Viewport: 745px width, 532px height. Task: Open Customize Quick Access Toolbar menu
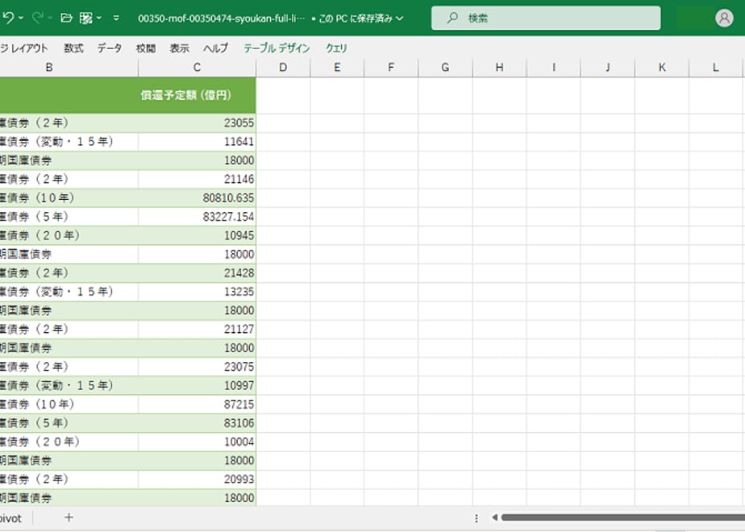click(x=116, y=18)
